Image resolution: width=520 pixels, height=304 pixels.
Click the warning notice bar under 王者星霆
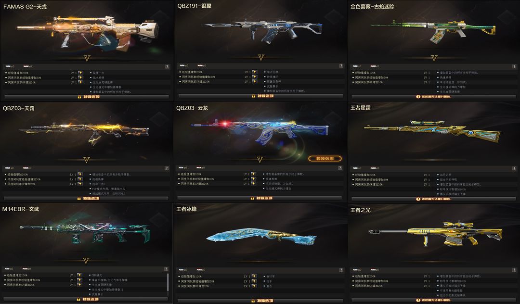point(433,199)
